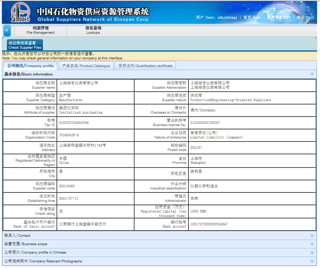Screen dimensions: 320x269
Task: Expand the Contact section
Action: click(x=312, y=235)
